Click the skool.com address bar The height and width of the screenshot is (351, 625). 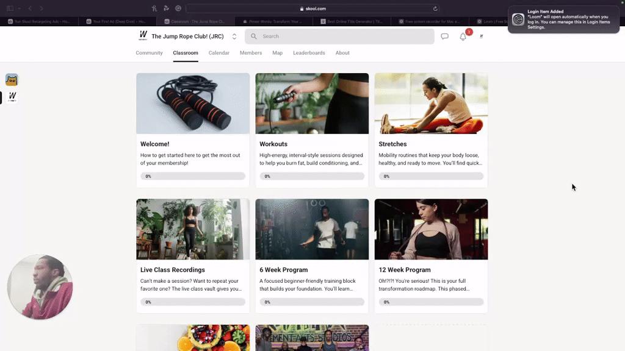313,9
